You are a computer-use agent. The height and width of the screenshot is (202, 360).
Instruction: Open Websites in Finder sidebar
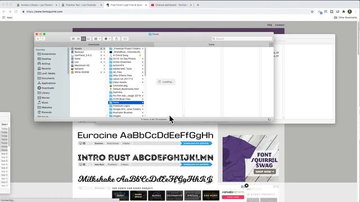(45, 107)
